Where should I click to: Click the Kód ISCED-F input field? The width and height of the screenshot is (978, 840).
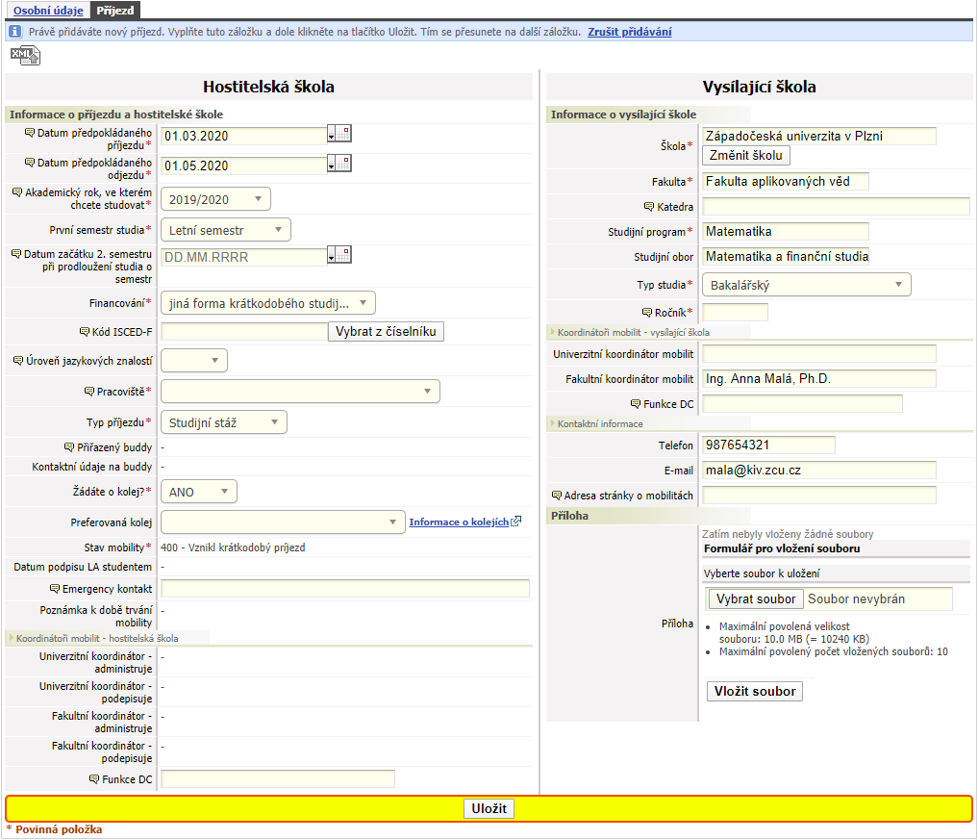pyautogui.click(x=244, y=331)
